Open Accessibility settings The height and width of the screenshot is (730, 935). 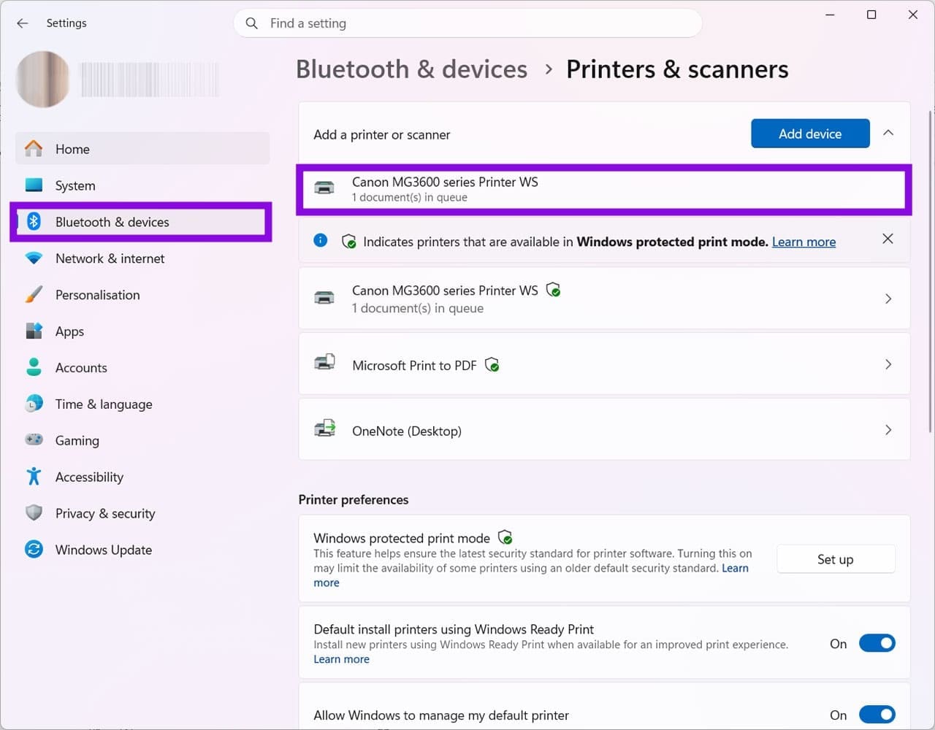(x=142, y=477)
